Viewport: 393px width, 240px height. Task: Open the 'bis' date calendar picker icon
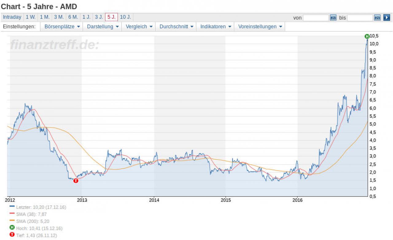[377, 18]
